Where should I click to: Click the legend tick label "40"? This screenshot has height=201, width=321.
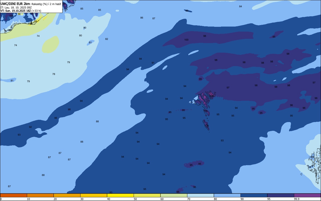coord(109,199)
